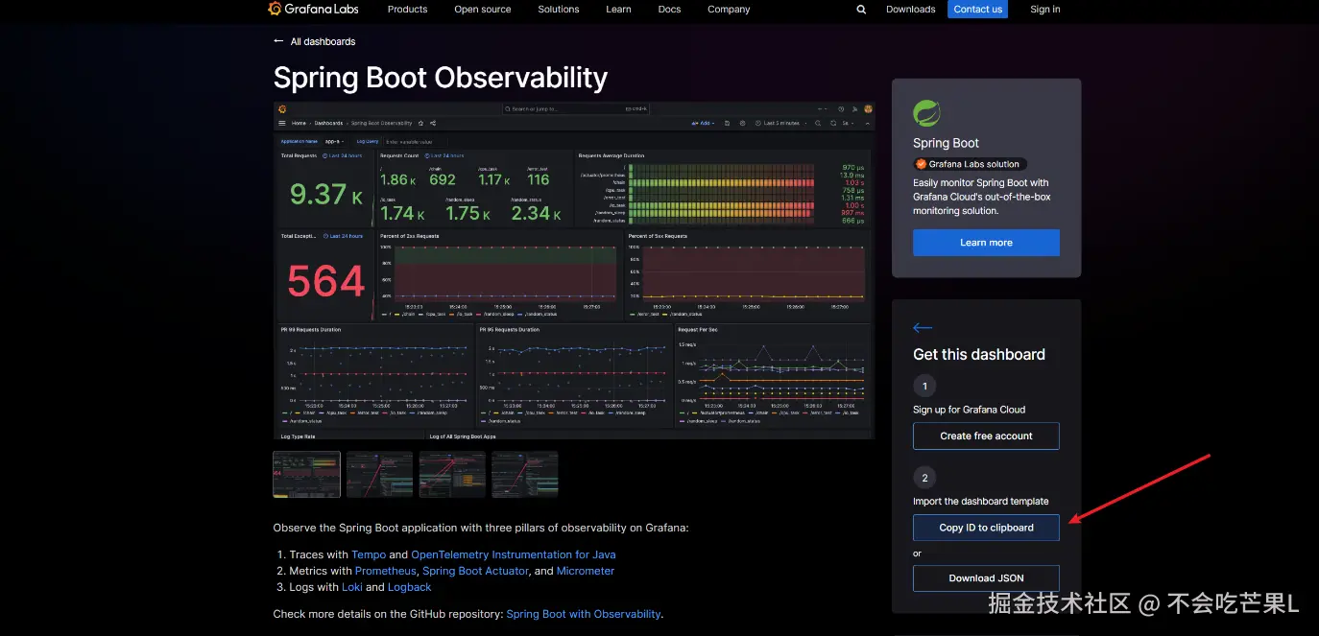Click the Import the dashboard template text
This screenshot has width=1319, height=636.
coord(980,501)
